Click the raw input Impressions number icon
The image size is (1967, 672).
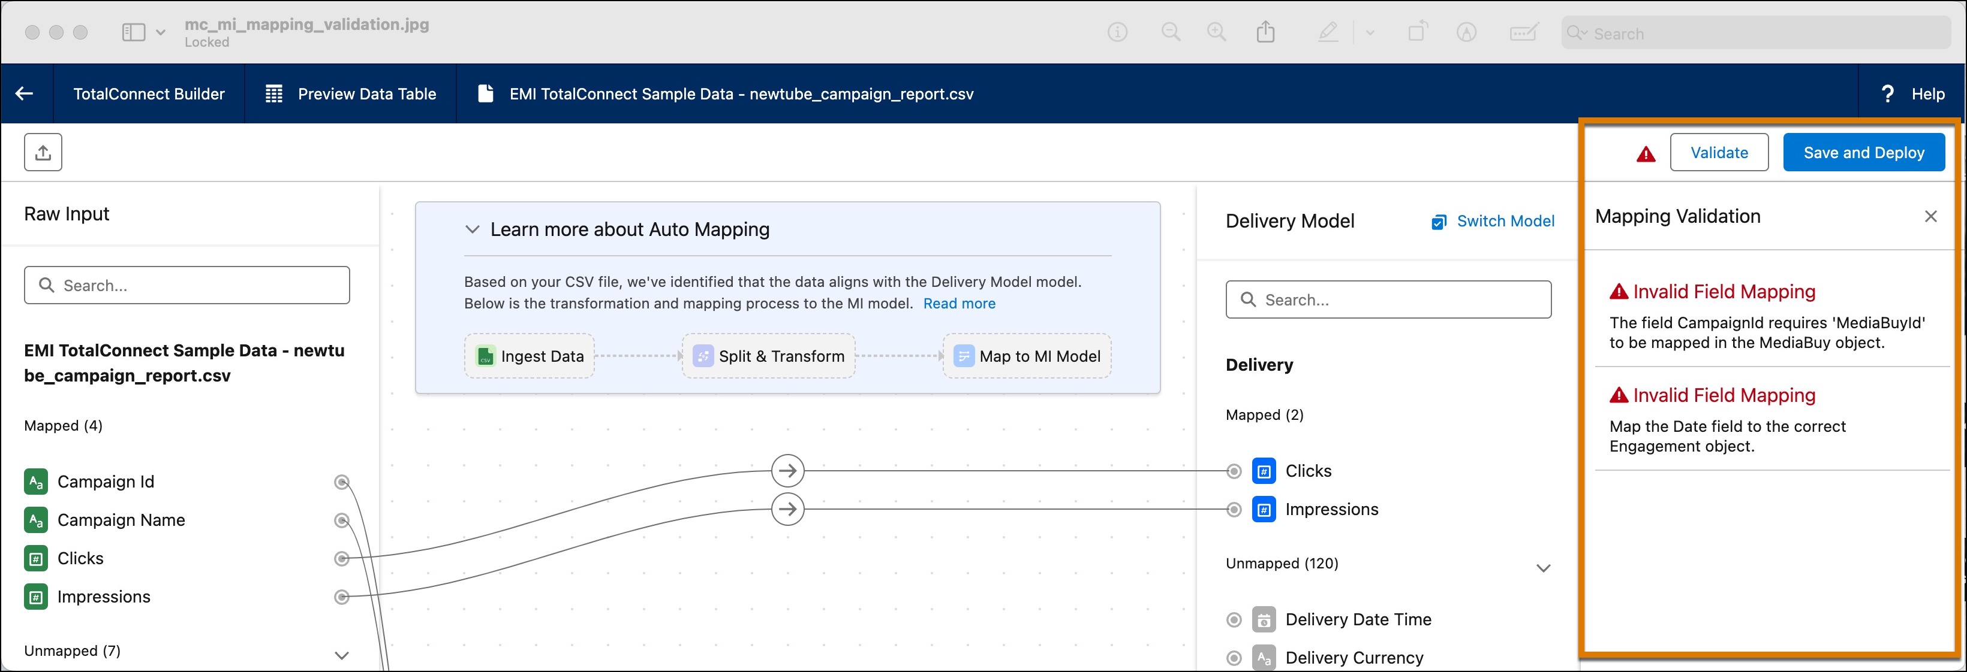36,597
